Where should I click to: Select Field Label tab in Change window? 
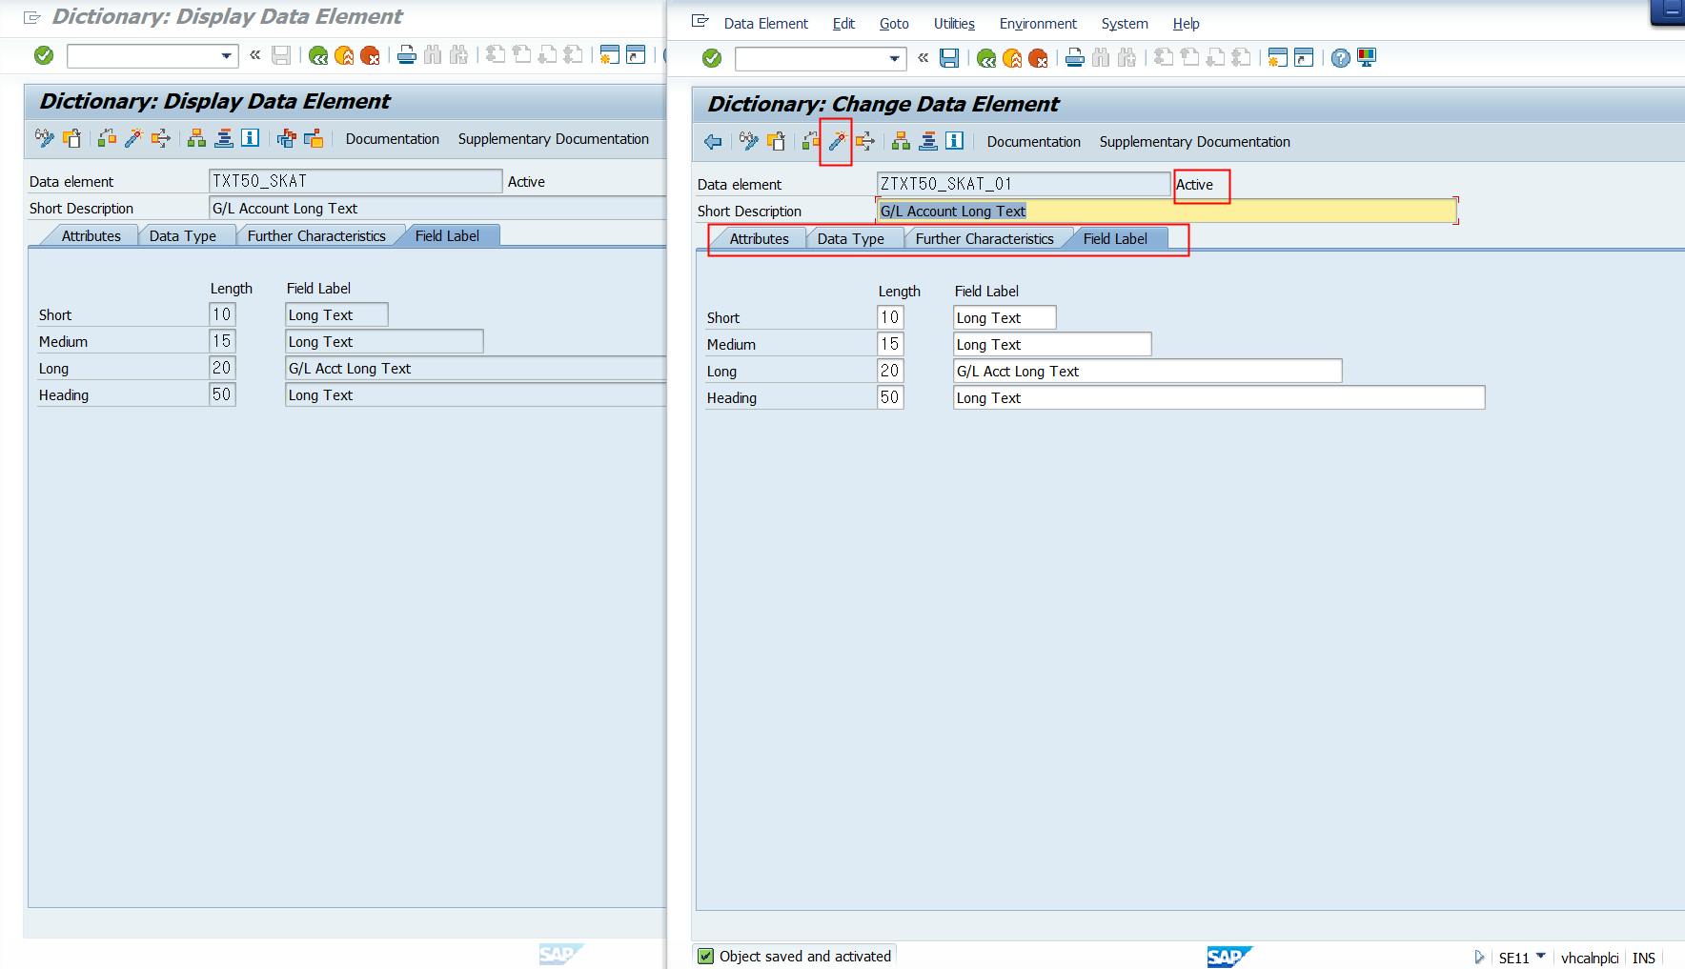[x=1115, y=239]
